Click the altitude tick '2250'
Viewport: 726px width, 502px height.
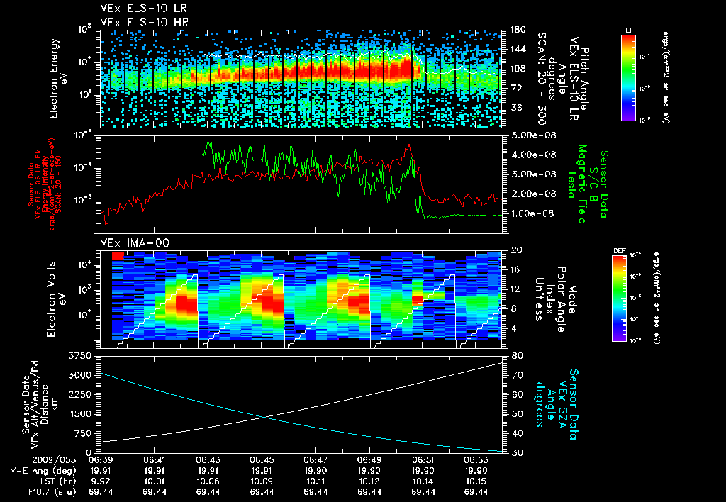(x=79, y=394)
